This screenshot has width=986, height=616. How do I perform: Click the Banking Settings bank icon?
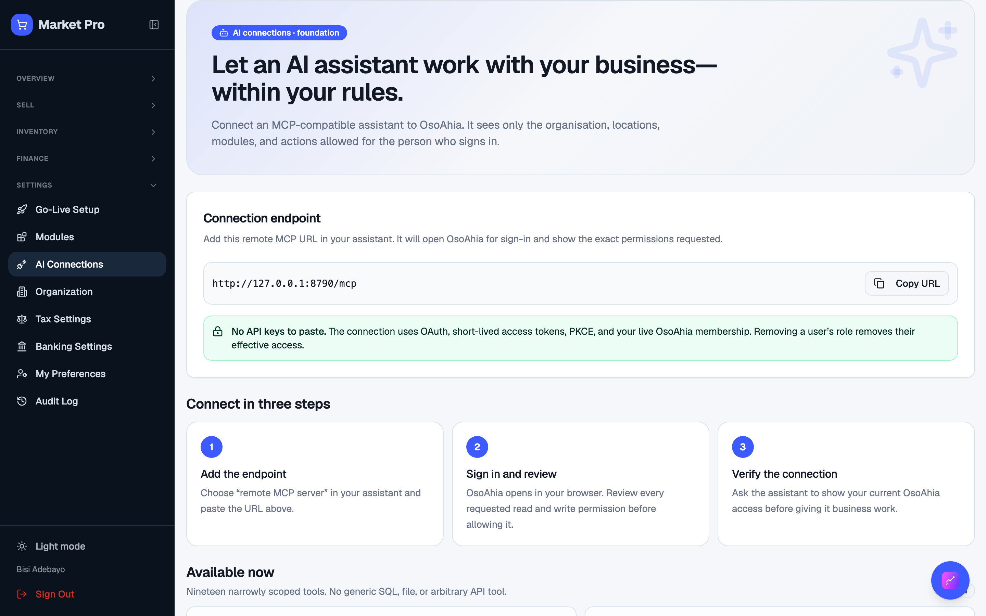[x=22, y=346]
